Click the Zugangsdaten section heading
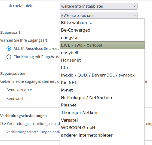The image size is (152, 145). (13, 74)
